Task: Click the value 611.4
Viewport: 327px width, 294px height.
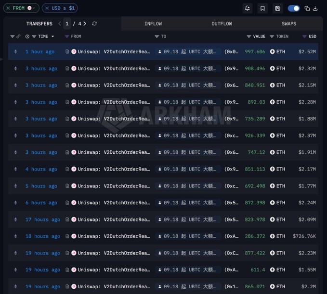Action: tap(258, 269)
